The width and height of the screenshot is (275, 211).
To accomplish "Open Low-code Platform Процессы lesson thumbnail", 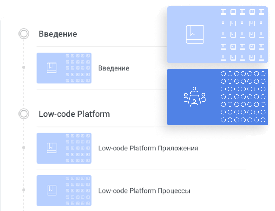I will (64, 191).
